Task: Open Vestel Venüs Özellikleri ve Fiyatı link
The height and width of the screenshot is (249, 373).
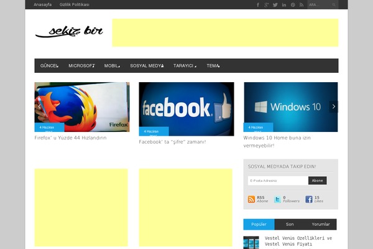Action: coord(298,241)
